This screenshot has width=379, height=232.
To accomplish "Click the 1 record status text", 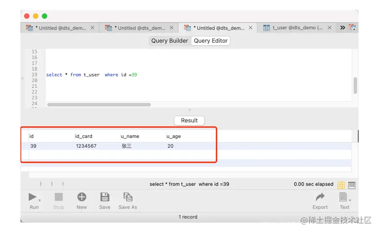I will (188, 217).
